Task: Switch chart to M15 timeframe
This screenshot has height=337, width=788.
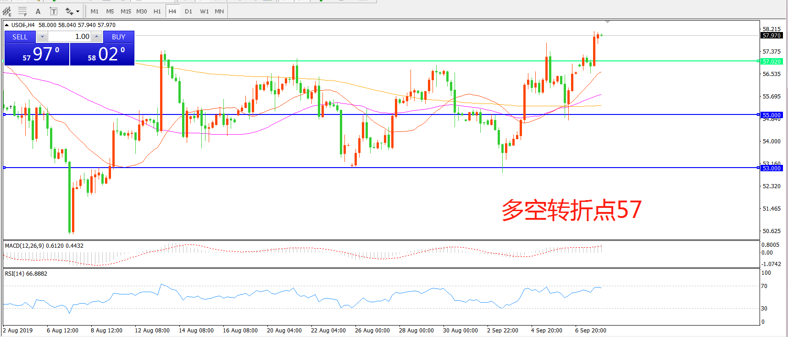Action: [126, 11]
